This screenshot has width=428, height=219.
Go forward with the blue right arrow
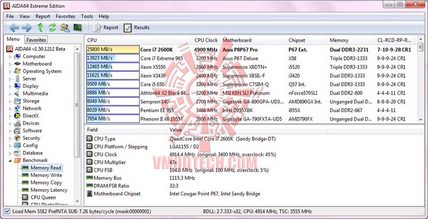tap(27, 27)
